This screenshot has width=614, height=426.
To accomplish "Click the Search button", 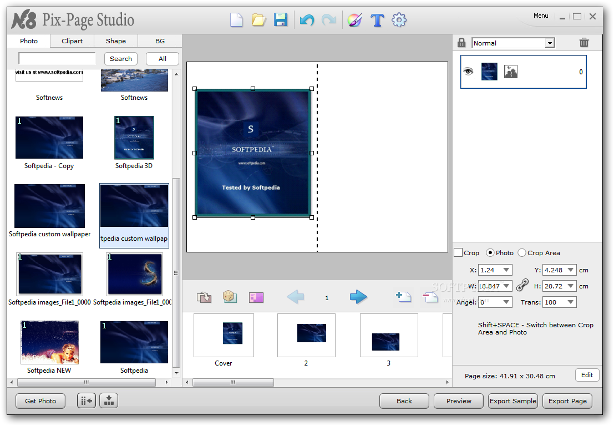I will 120,59.
